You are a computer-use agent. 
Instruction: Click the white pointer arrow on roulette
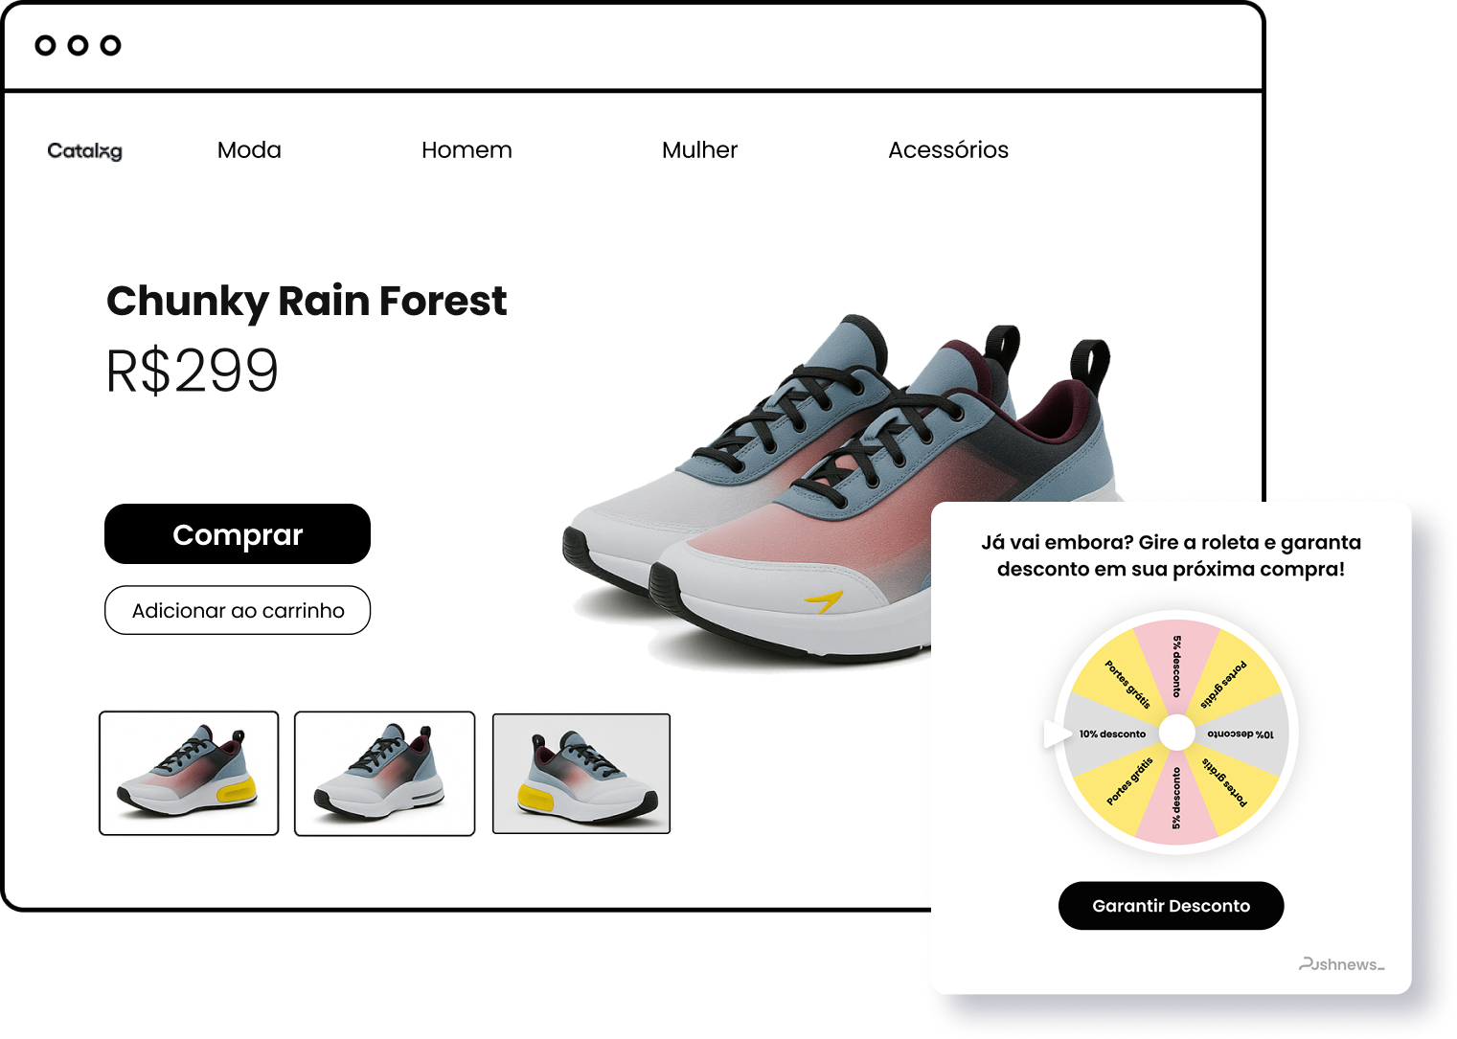pos(1057,734)
